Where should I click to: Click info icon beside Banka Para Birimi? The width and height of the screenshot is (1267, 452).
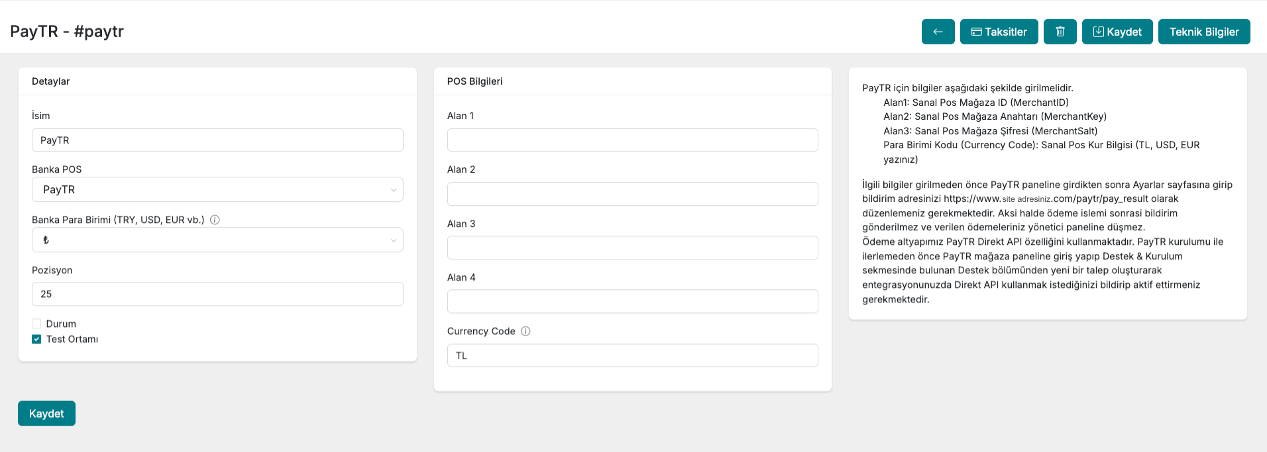pos(215,220)
